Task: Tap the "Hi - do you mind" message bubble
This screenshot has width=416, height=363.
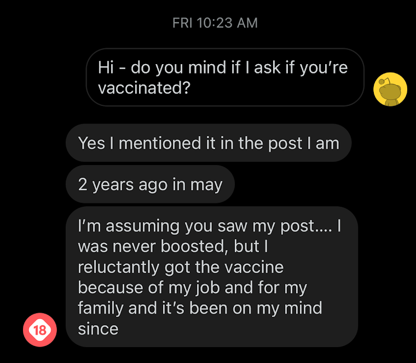Action: click(x=225, y=77)
